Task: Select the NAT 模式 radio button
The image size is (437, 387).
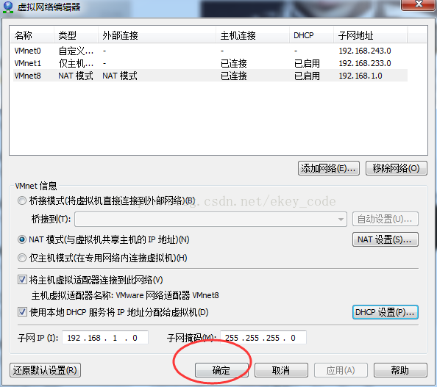Action: pos(22,239)
